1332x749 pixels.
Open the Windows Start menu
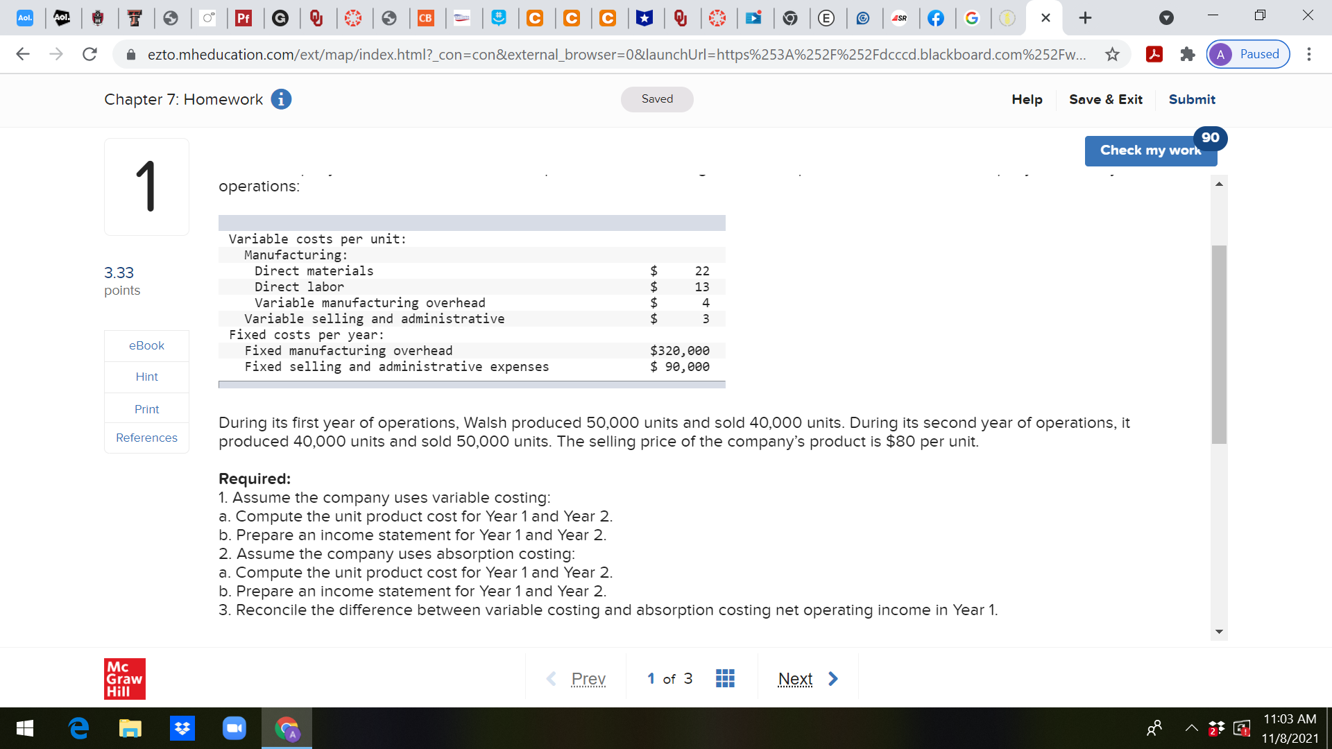coord(25,728)
